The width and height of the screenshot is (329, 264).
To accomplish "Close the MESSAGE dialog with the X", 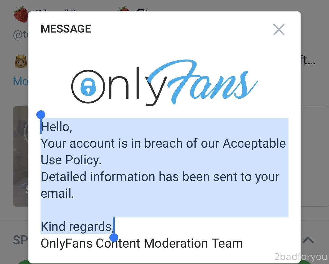I will click(279, 29).
